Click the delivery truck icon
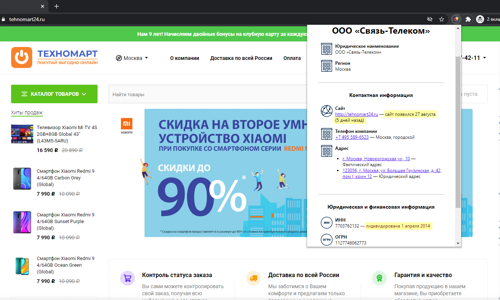 click(254, 278)
